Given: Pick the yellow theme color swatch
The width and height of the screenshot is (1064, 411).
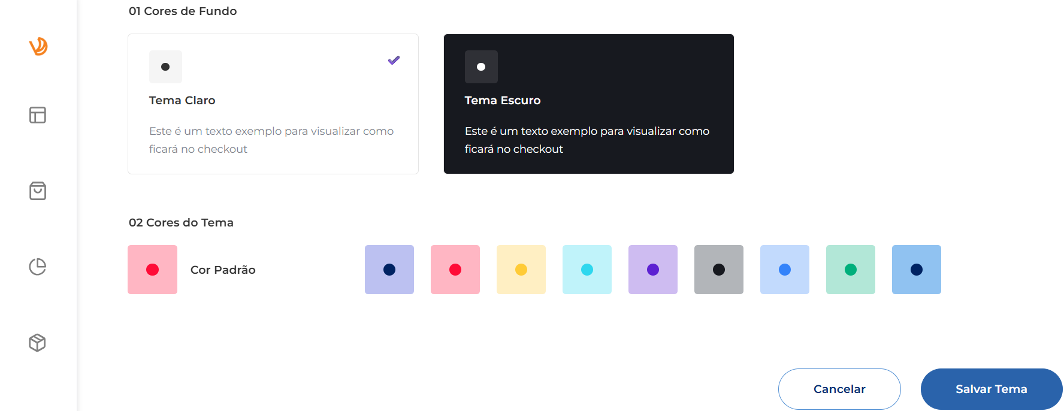Looking at the screenshot, I should pos(521,270).
